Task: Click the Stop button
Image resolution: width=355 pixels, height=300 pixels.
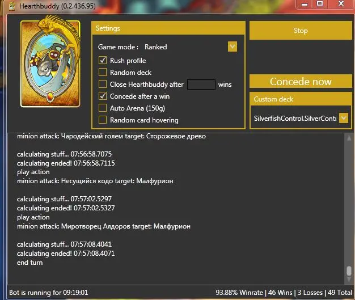Action: [x=301, y=31]
